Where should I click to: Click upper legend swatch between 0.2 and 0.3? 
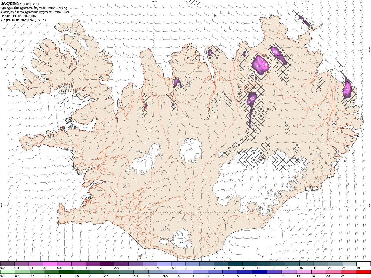[x=7, y=264]
